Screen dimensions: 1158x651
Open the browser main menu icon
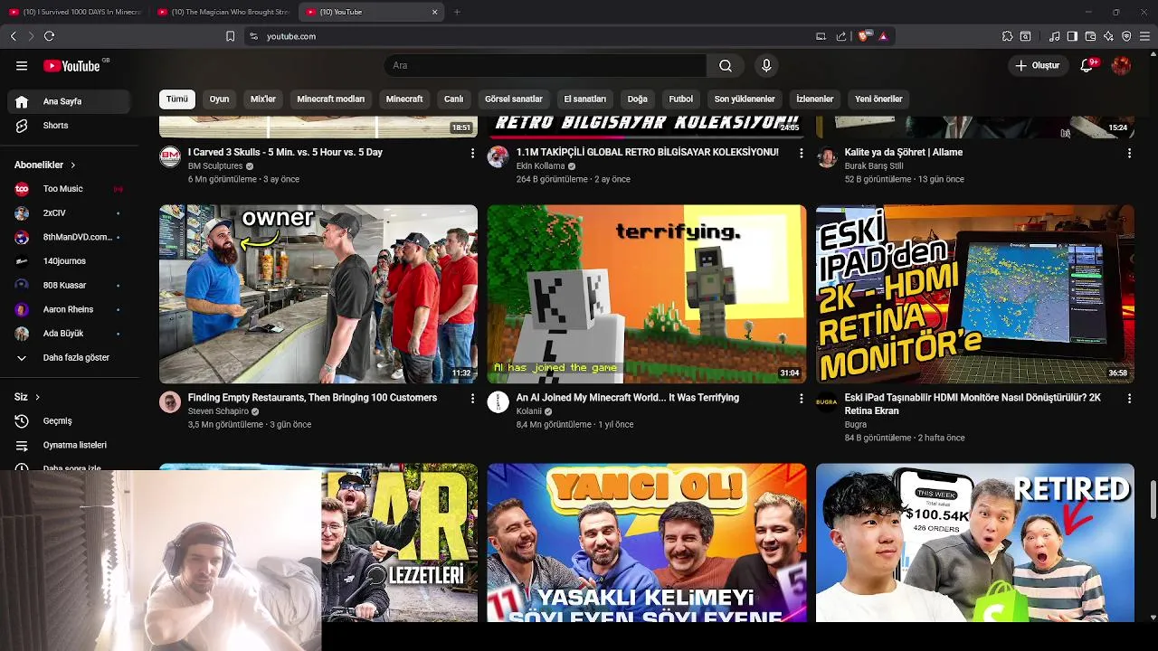tap(1144, 36)
